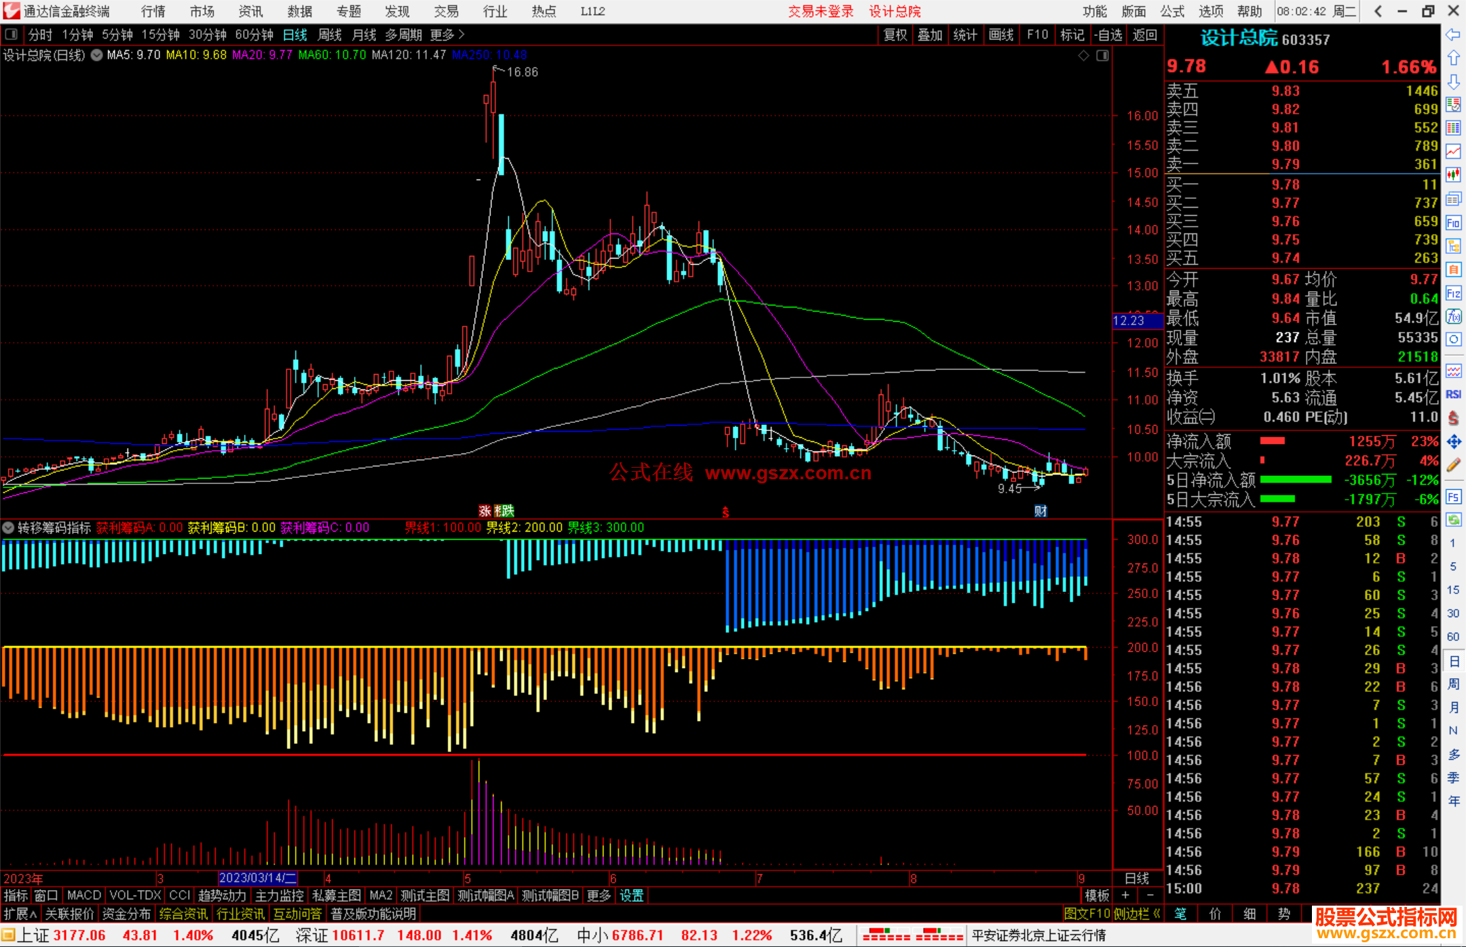Select the pencil drawing tool icon

[x=1453, y=466]
